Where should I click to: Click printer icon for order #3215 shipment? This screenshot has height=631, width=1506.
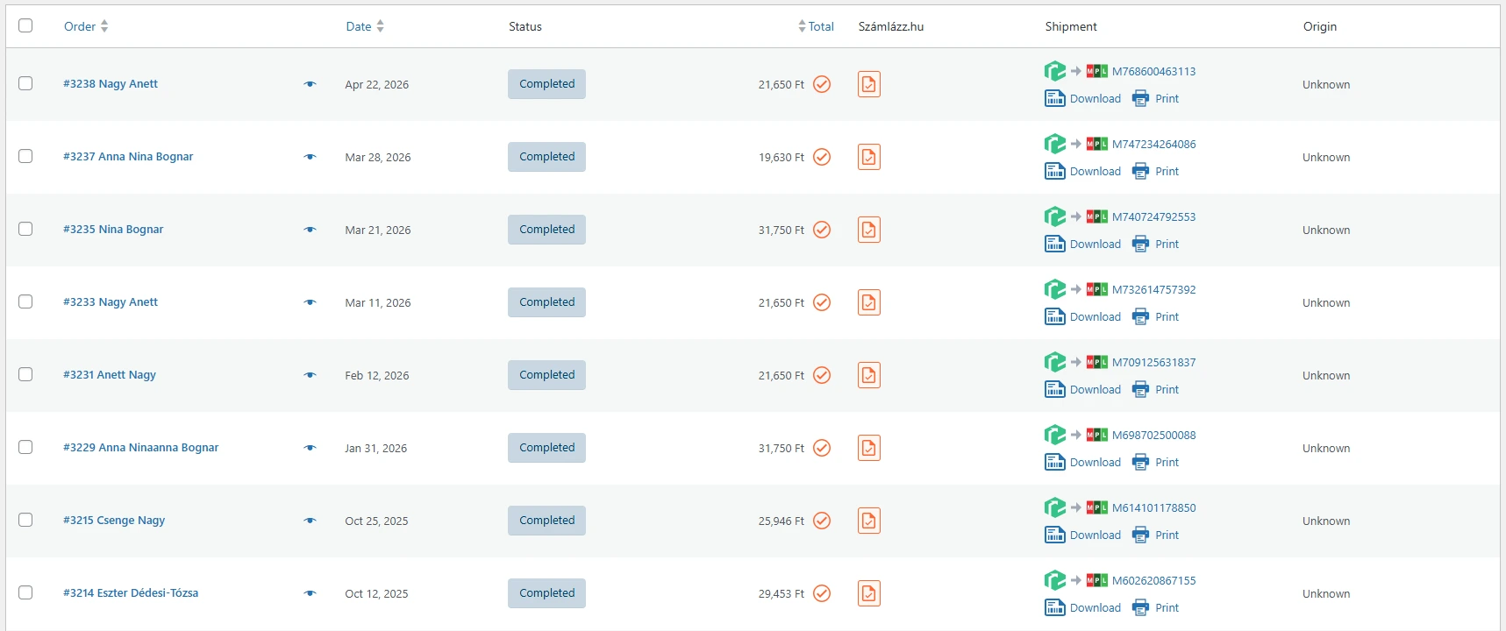coord(1140,535)
